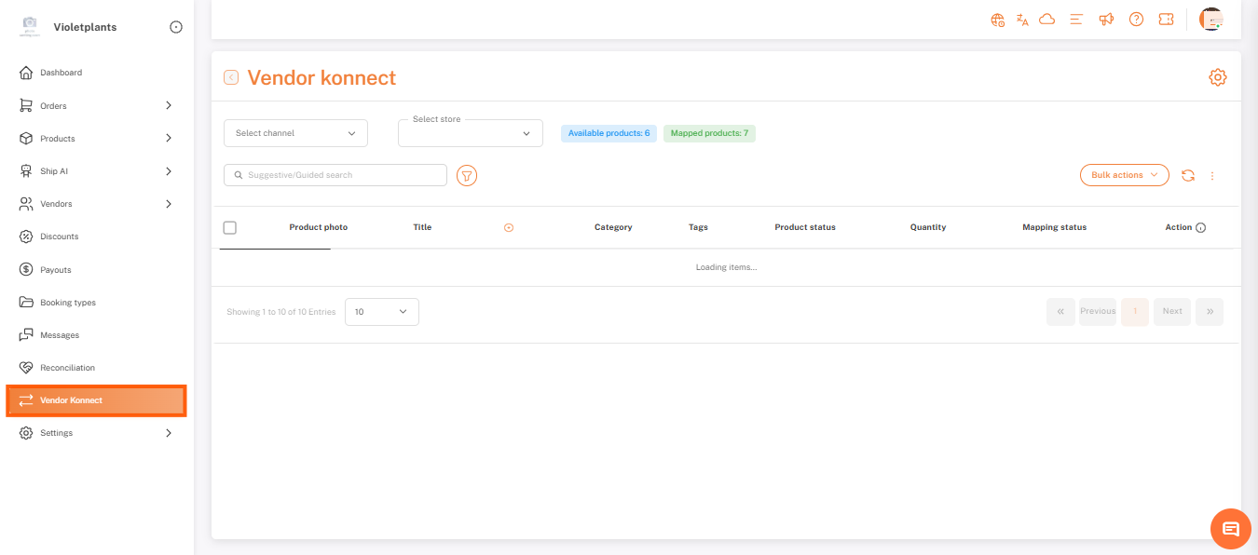Image resolution: width=1258 pixels, height=555 pixels.
Task: Open Dashboard from the sidebar
Action: 61,73
